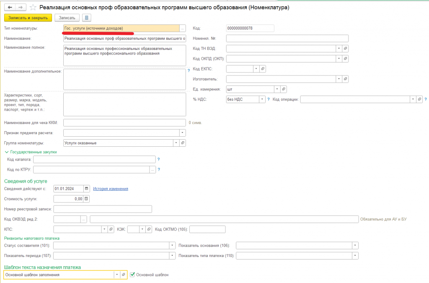Show help for % НДС

tap(269, 99)
